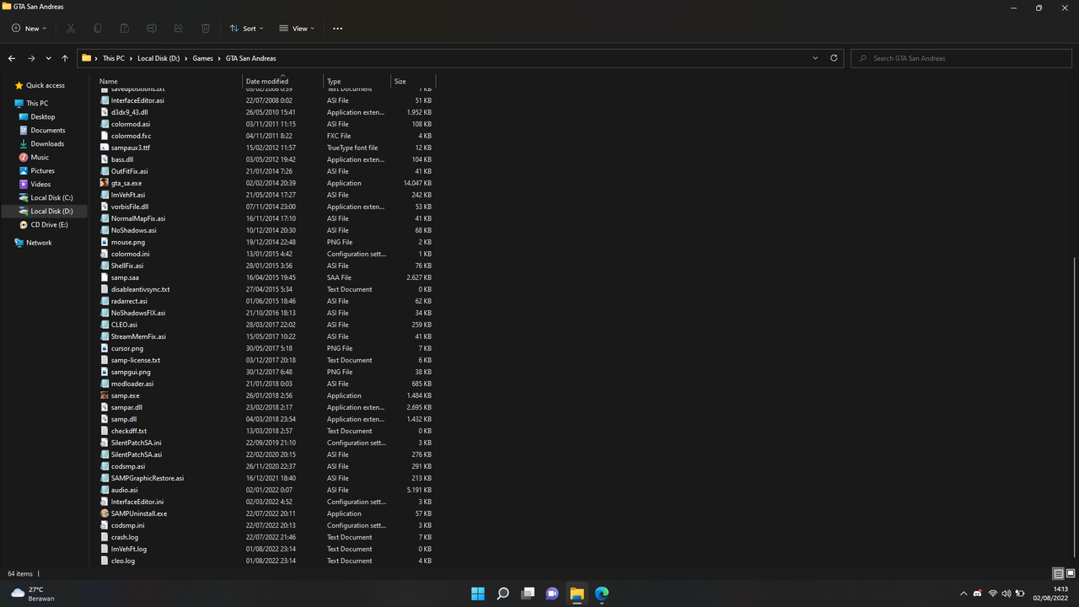The image size is (1079, 607).
Task: Click Local Disk (D:) in address breadcrumb
Action: pyautogui.click(x=158, y=58)
